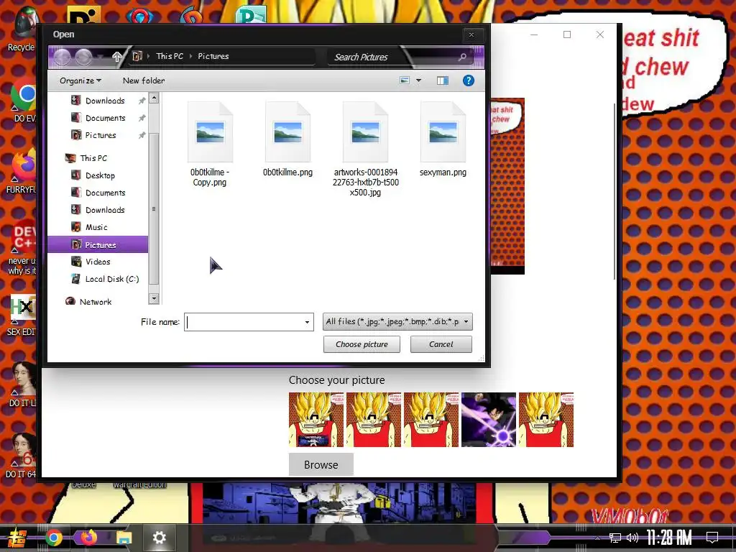Launch Chrome from the taskbar
736x552 pixels.
tap(53, 538)
